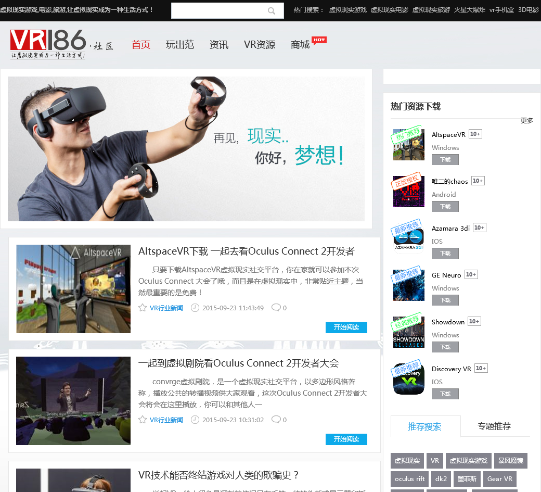Click the 暴风魔镜 tag button
541x492 pixels.
[511, 461]
